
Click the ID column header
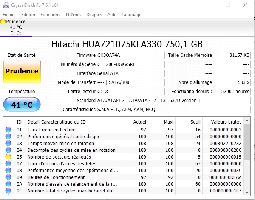19,122
